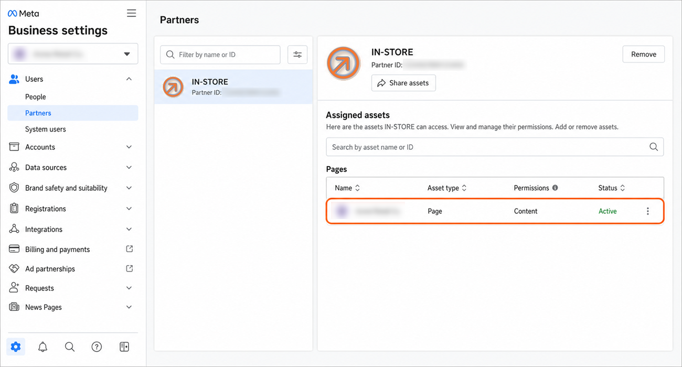Screen dimensions: 682x367
Task: Click the Accounts archive icon
Action: (x=14, y=147)
